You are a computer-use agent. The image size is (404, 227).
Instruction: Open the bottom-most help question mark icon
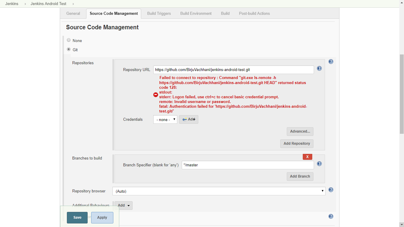click(331, 216)
